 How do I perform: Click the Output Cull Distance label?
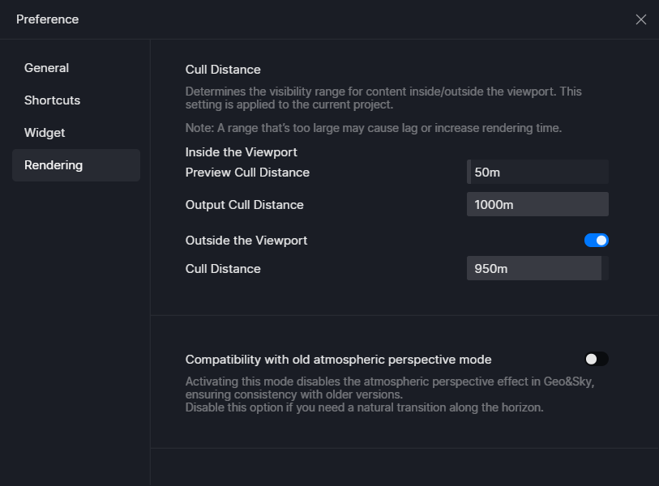(244, 205)
